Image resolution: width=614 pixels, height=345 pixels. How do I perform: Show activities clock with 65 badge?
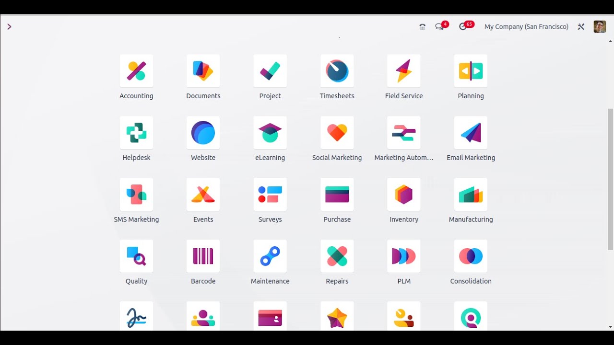463,27
